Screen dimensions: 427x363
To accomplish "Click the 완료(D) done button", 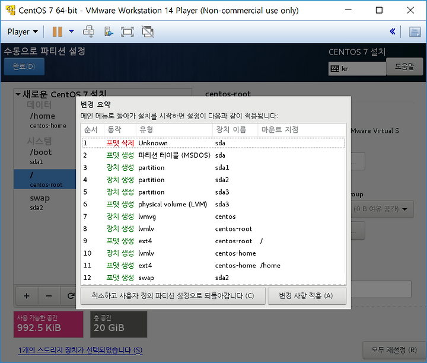I will tap(24, 66).
